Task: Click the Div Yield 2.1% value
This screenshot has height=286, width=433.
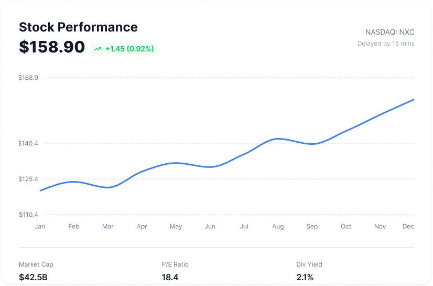Action: pyautogui.click(x=305, y=277)
